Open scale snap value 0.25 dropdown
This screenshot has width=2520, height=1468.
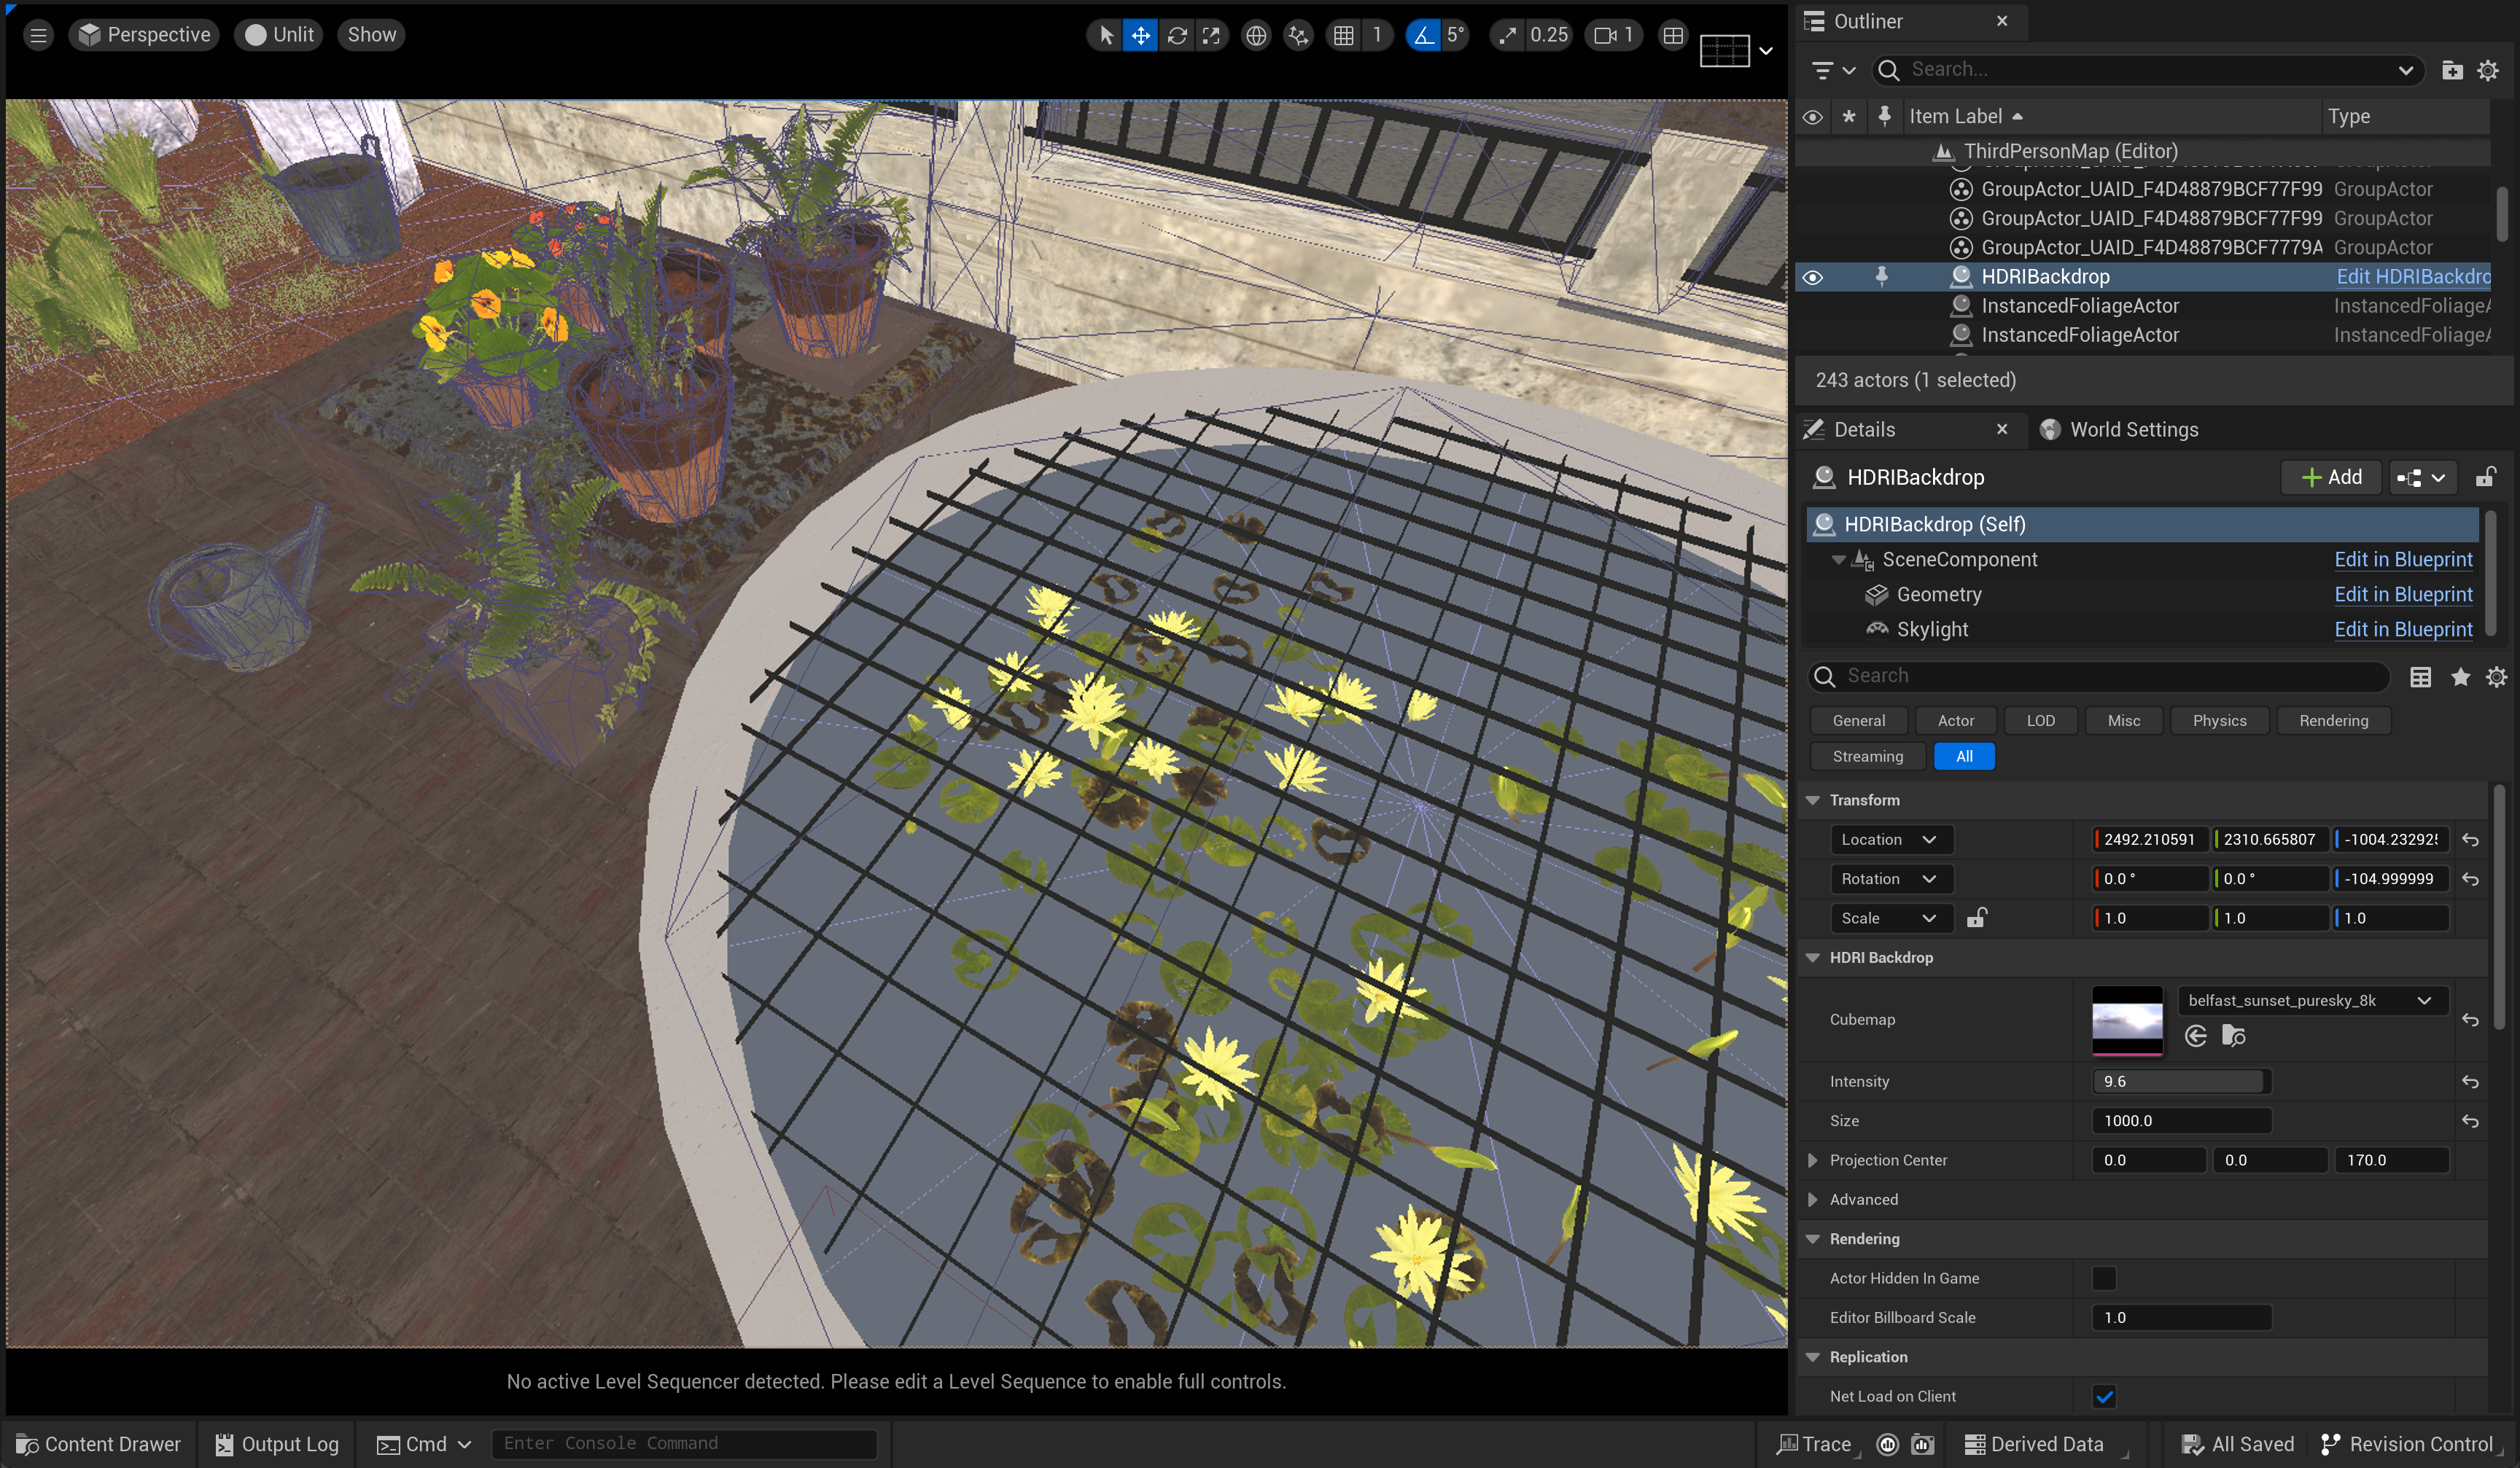tap(1548, 35)
